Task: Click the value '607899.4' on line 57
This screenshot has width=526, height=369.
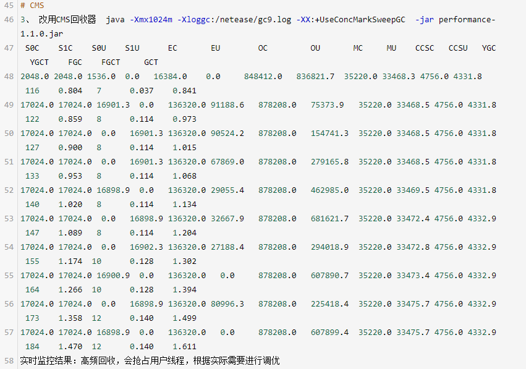Action: pyautogui.click(x=329, y=333)
